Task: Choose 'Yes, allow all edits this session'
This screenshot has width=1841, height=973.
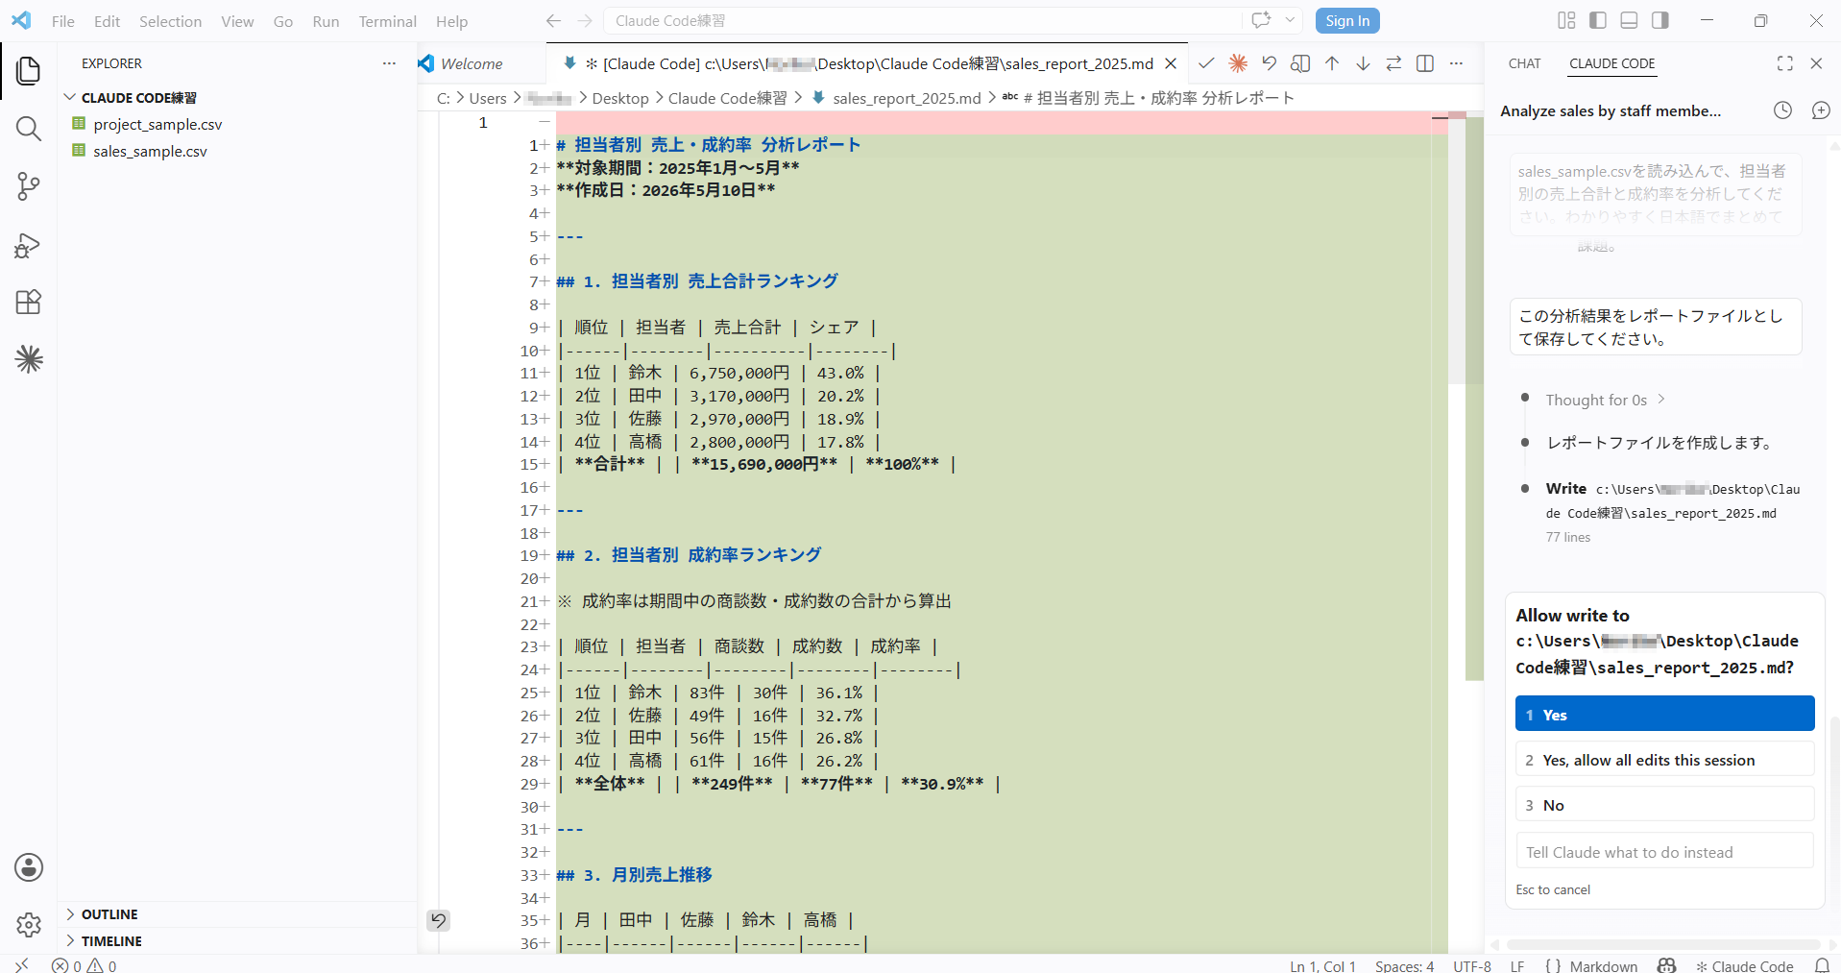Action: tap(1664, 760)
